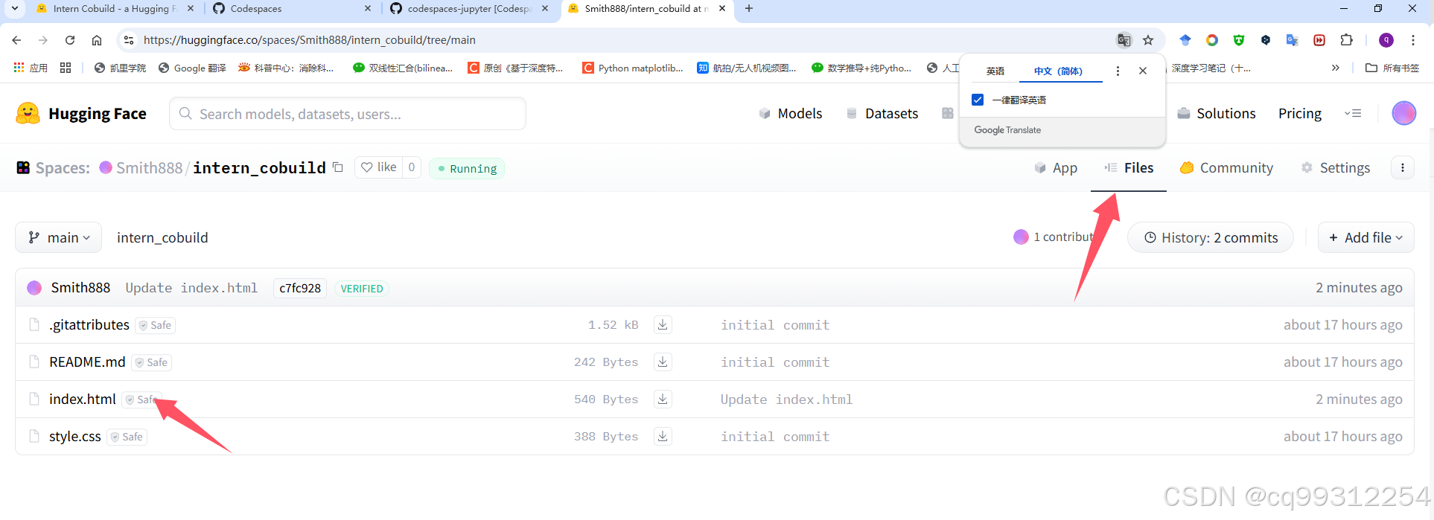Select the English tab in translate popup
This screenshot has height=520, width=1434.
pyautogui.click(x=995, y=71)
